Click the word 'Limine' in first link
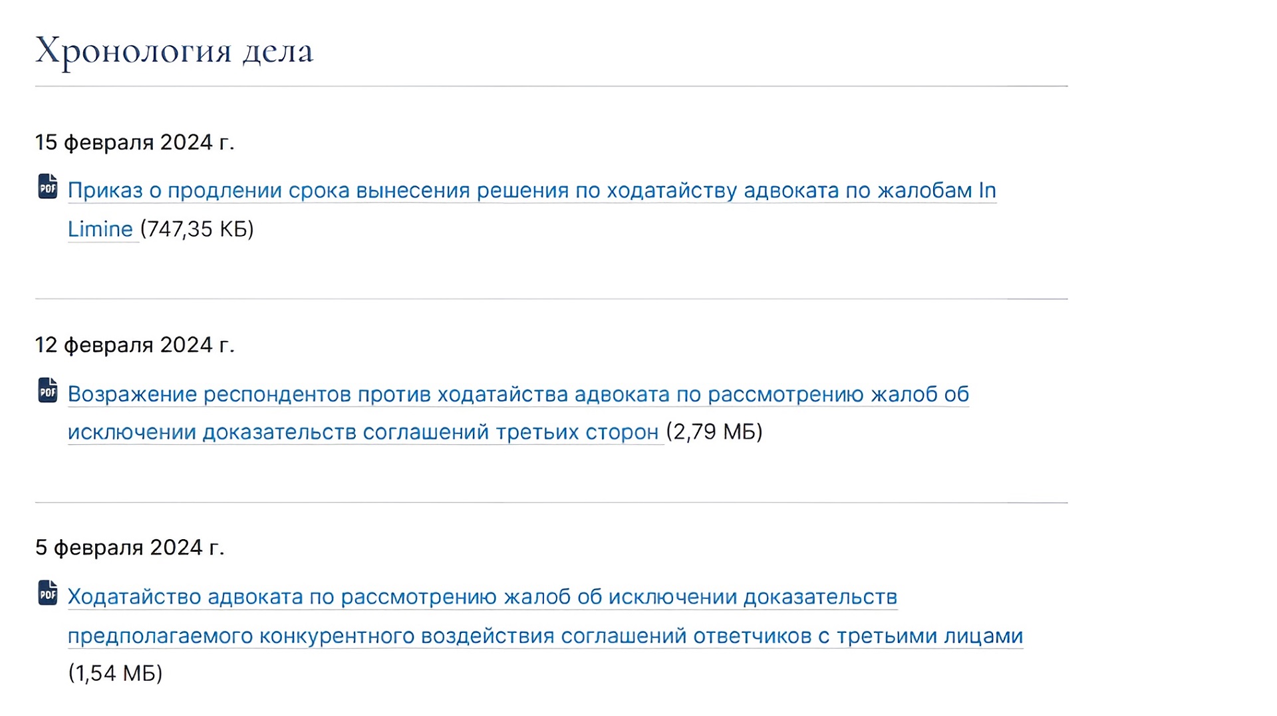 [100, 229]
